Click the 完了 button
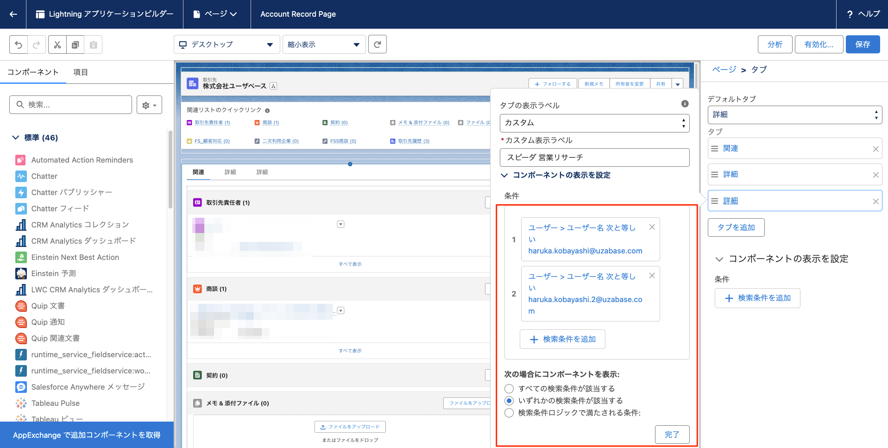888x448 pixels. [672, 434]
